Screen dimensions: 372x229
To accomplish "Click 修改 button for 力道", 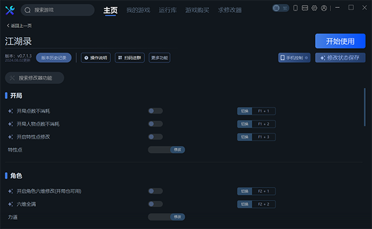I will [177, 217].
